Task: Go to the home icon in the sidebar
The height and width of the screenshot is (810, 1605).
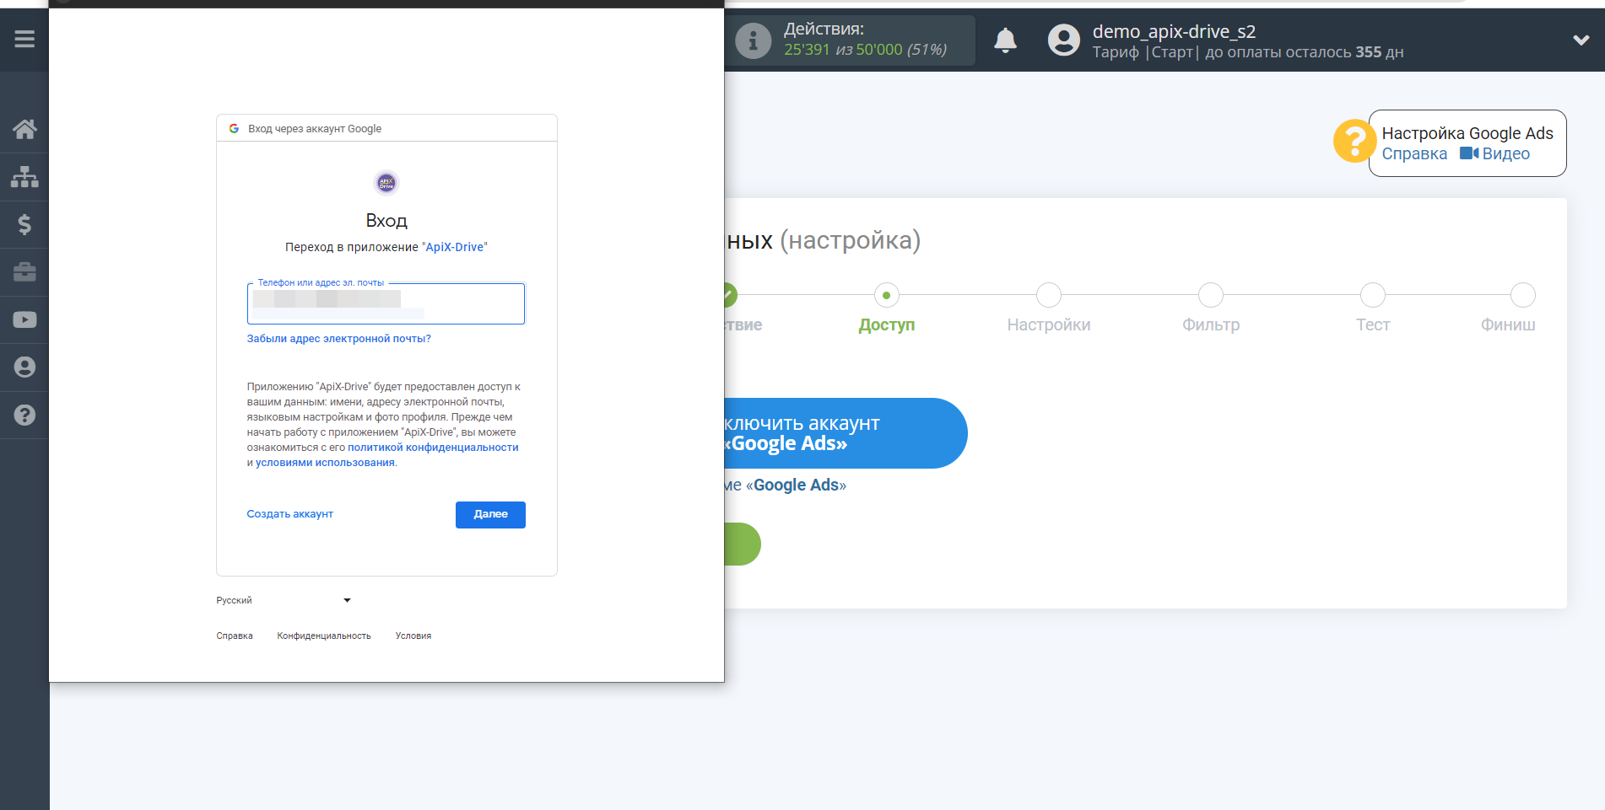Action: click(x=24, y=129)
